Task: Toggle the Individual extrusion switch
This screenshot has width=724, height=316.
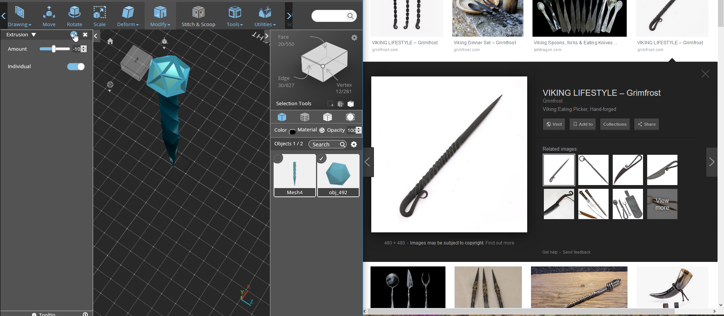Action: pos(76,67)
